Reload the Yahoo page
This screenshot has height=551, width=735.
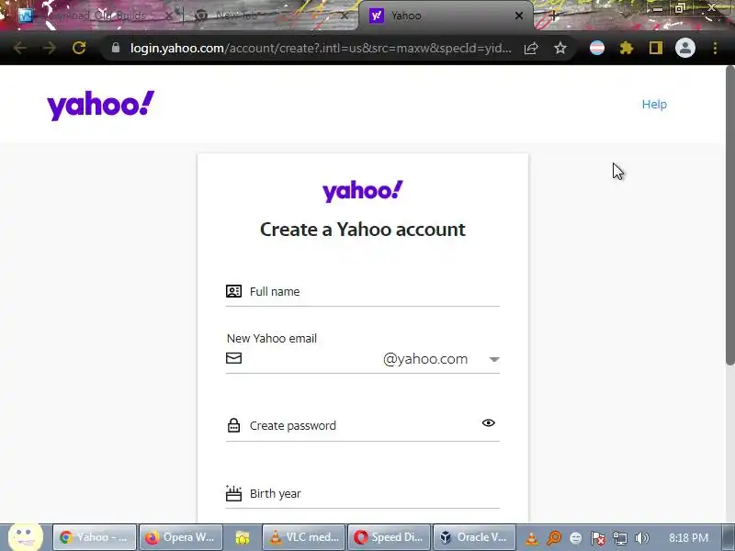(x=79, y=48)
